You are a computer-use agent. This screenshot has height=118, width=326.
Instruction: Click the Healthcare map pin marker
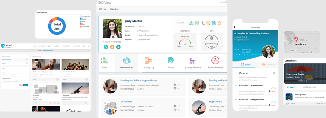(296, 39)
